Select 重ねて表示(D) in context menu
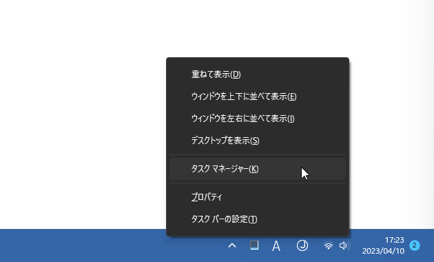Viewport: 434px width, 262px height. pos(258,74)
